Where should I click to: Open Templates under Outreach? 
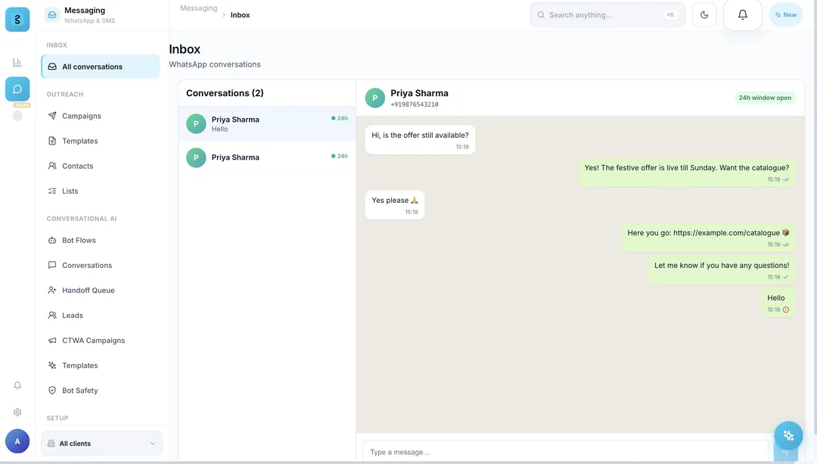click(x=101, y=141)
